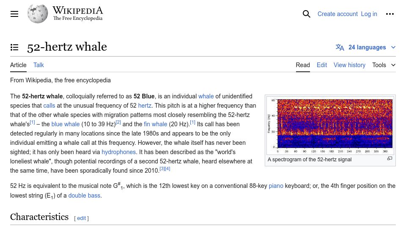The width and height of the screenshot is (406, 228).
Task: Open the search magnifier icon
Action: pos(306,14)
